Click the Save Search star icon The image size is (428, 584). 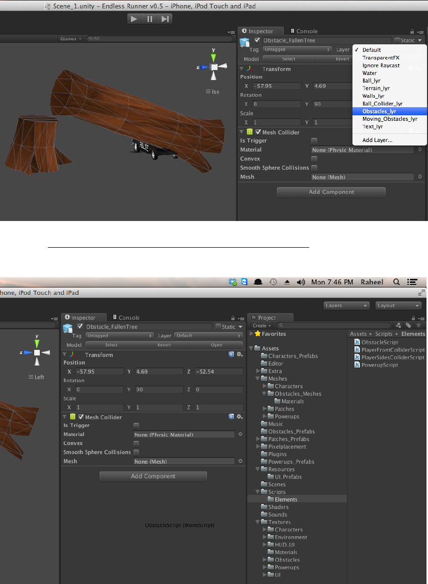pos(417,326)
